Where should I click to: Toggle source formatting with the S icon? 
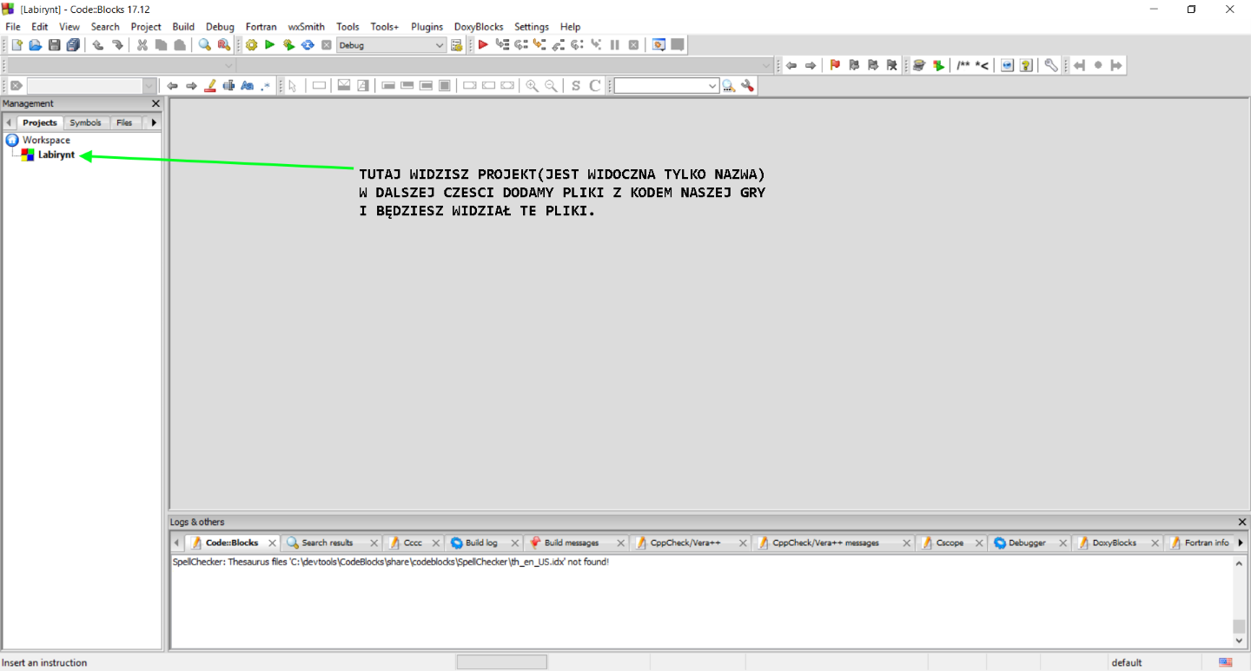point(575,86)
